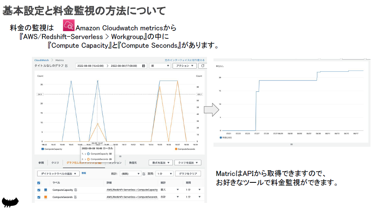This screenshot has height=212, width=372.
Task: Open the 統計 (複数) dropdown
Action: coord(130,174)
